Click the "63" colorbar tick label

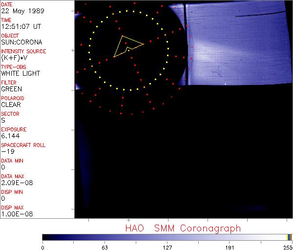point(104,247)
